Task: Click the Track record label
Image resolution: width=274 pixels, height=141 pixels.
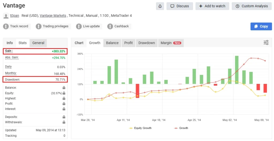Action: [x=19, y=26]
